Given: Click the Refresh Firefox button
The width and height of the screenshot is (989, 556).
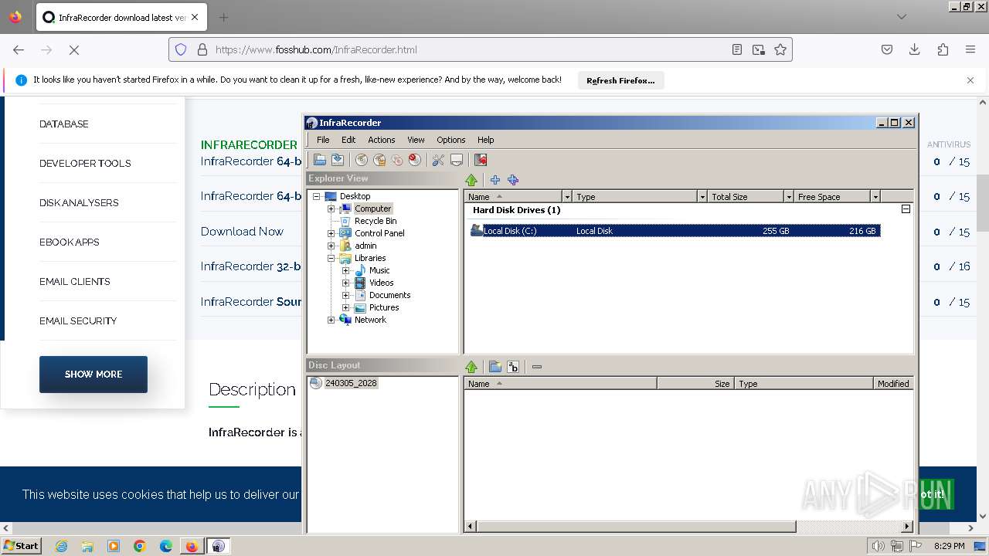Looking at the screenshot, I should (620, 80).
